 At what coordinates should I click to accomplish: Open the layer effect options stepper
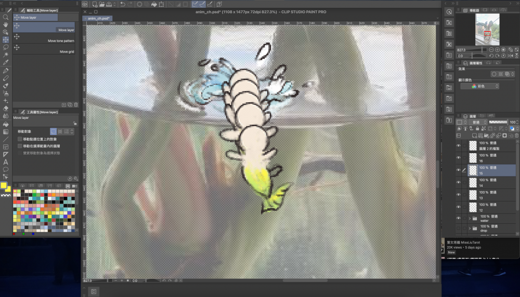[513, 74]
